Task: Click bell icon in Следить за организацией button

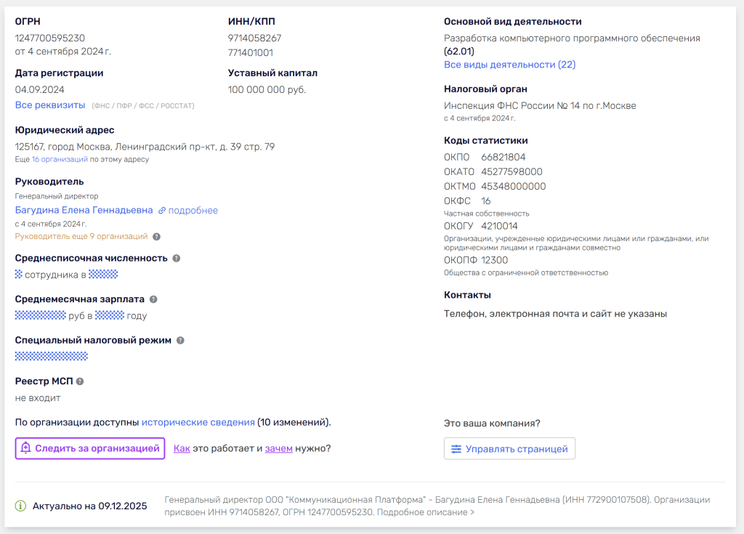Action: (26, 448)
